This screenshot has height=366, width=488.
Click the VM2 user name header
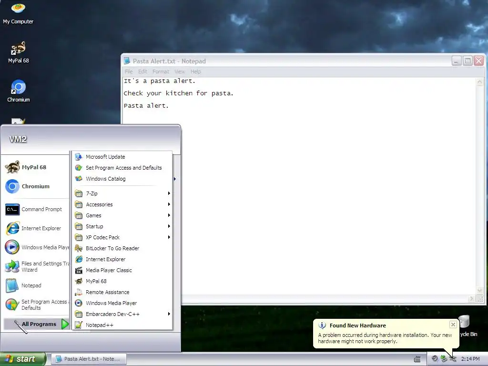click(x=18, y=139)
